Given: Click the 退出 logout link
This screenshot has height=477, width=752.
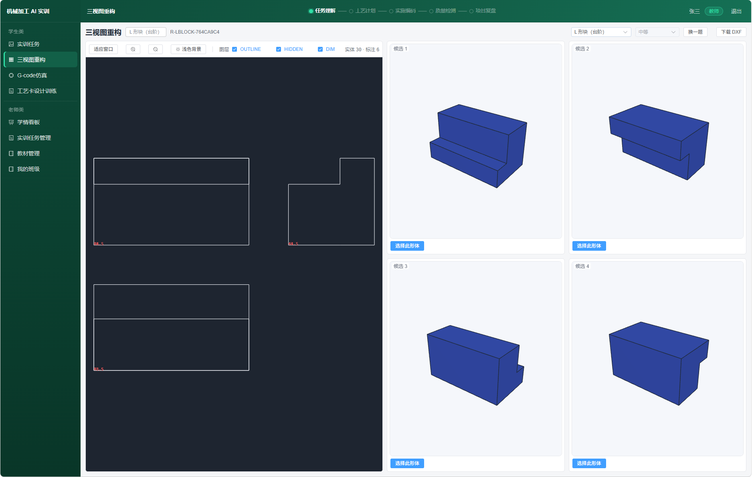Looking at the screenshot, I should tap(736, 11).
